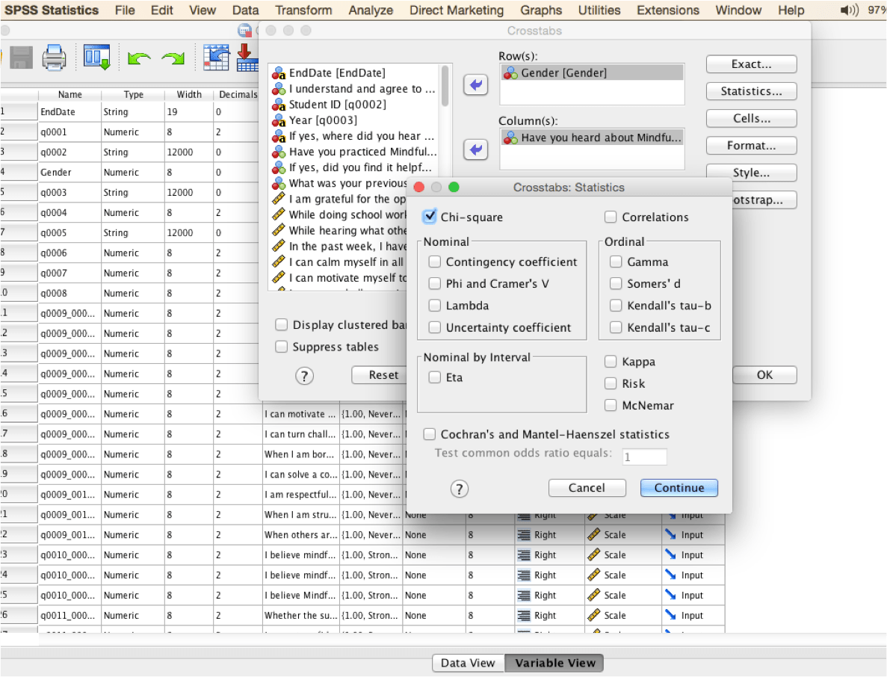
Task: Close the Crosstabs: Statistics dialog with the red button
Action: (419, 188)
